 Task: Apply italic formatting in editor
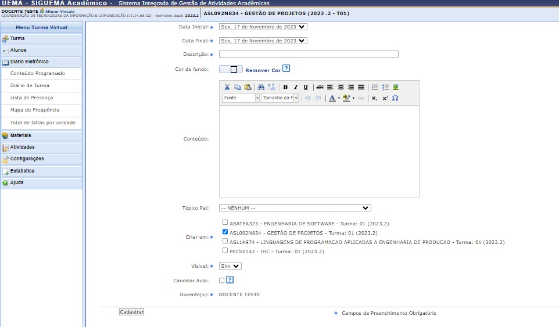point(295,87)
